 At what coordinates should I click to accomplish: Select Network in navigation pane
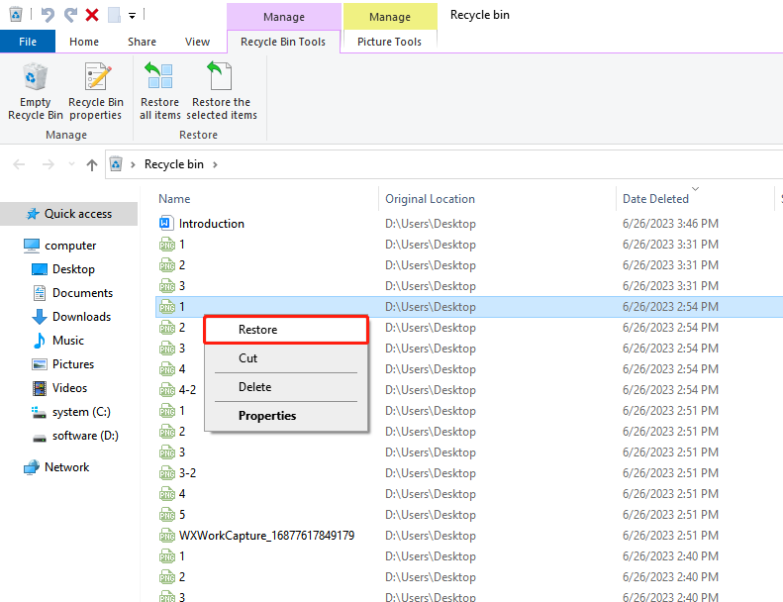pos(56,467)
